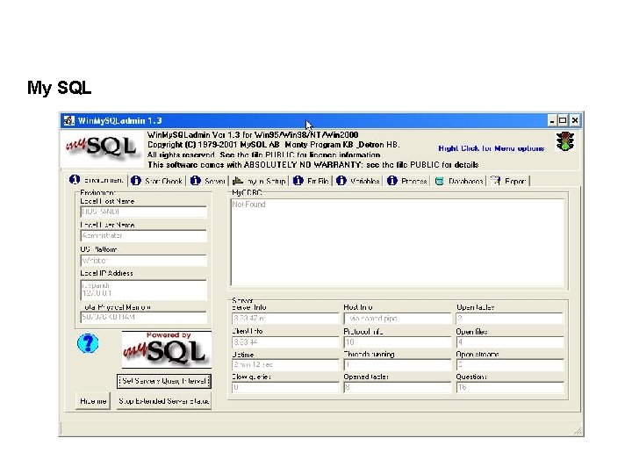Open the my.ini Setup tab
632x474 pixels.
pyautogui.click(x=260, y=181)
